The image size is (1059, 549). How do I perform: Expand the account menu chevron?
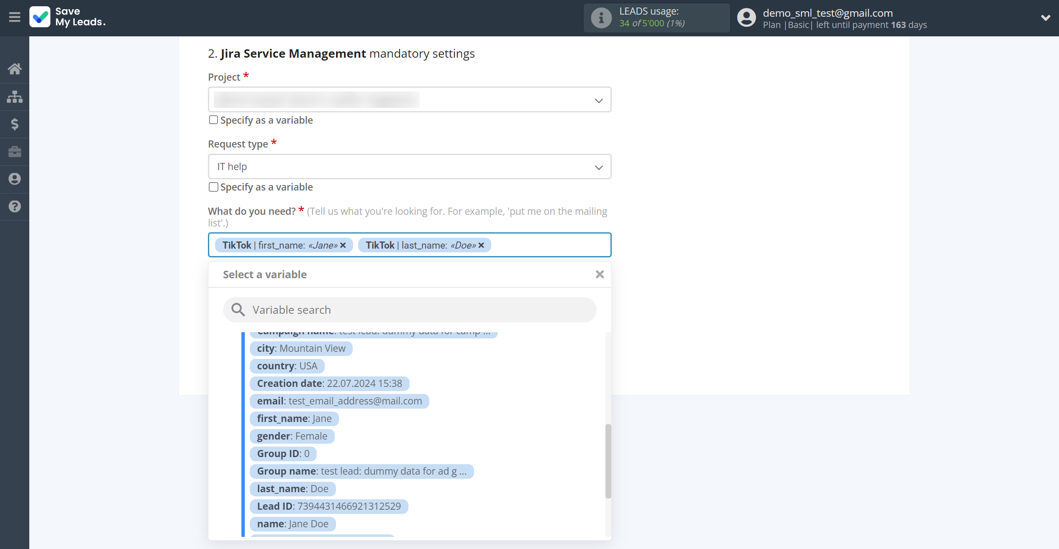pyautogui.click(x=1045, y=18)
